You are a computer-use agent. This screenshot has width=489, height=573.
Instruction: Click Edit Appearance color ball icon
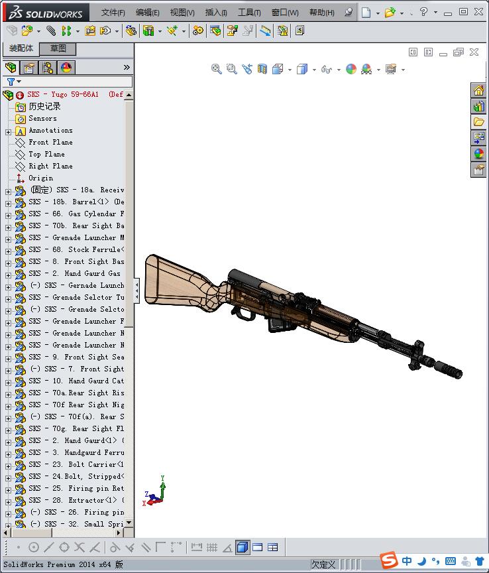click(x=351, y=69)
